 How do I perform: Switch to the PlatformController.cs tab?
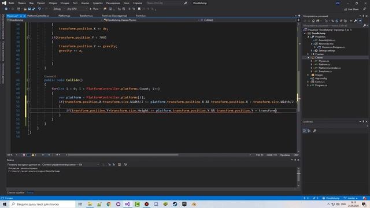(38, 16)
